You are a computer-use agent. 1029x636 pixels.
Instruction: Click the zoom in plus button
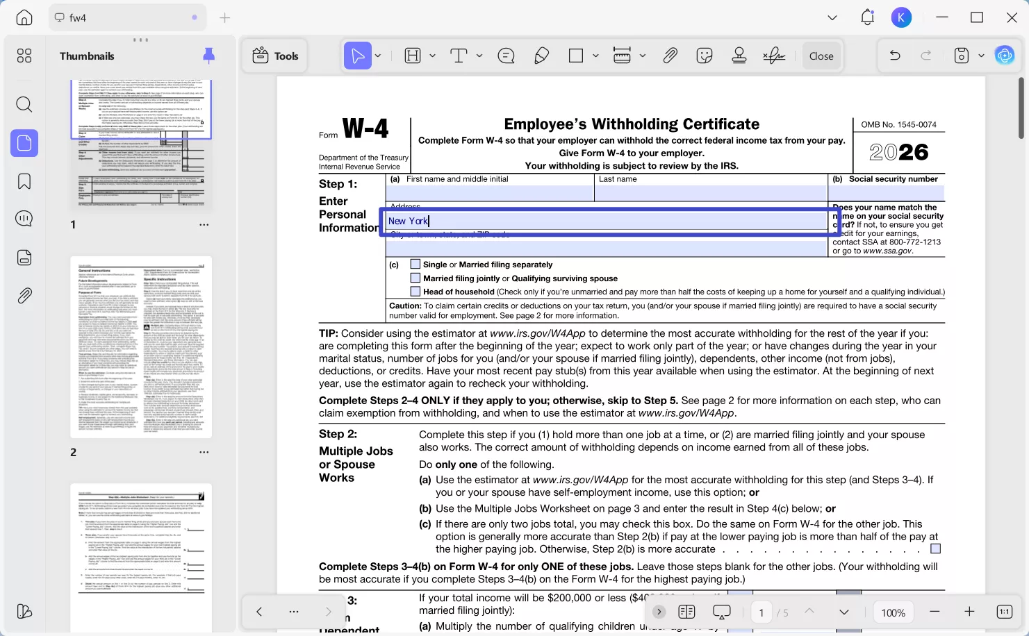pos(969,612)
